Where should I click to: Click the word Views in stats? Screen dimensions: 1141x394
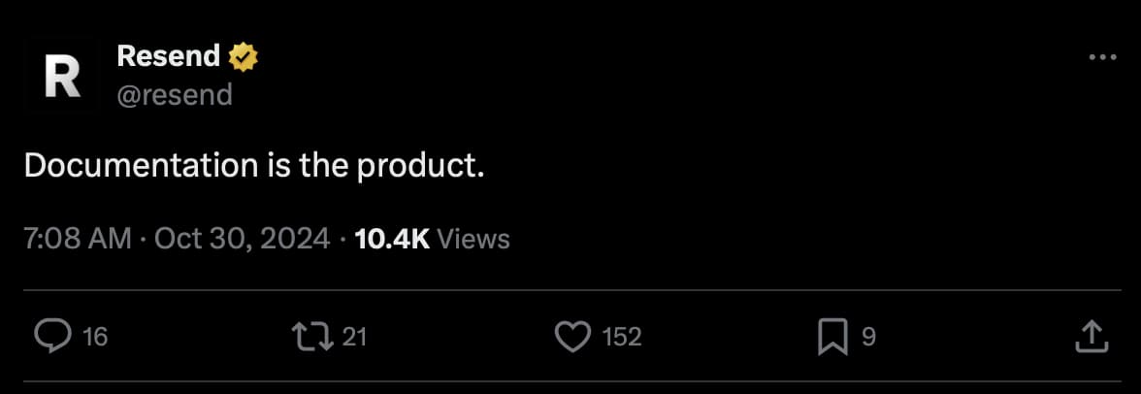click(x=473, y=239)
